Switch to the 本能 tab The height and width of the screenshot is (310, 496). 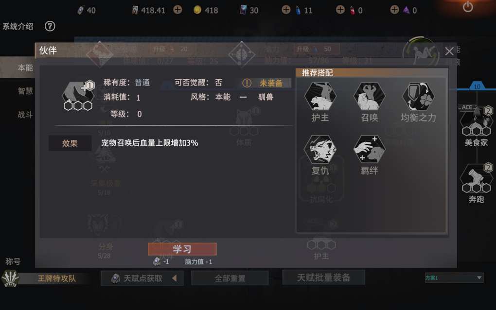click(25, 68)
